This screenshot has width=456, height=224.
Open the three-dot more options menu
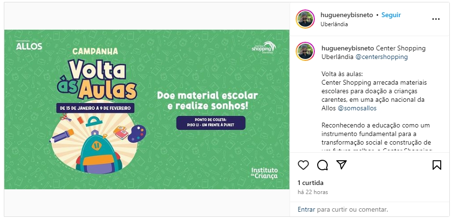(x=436, y=19)
